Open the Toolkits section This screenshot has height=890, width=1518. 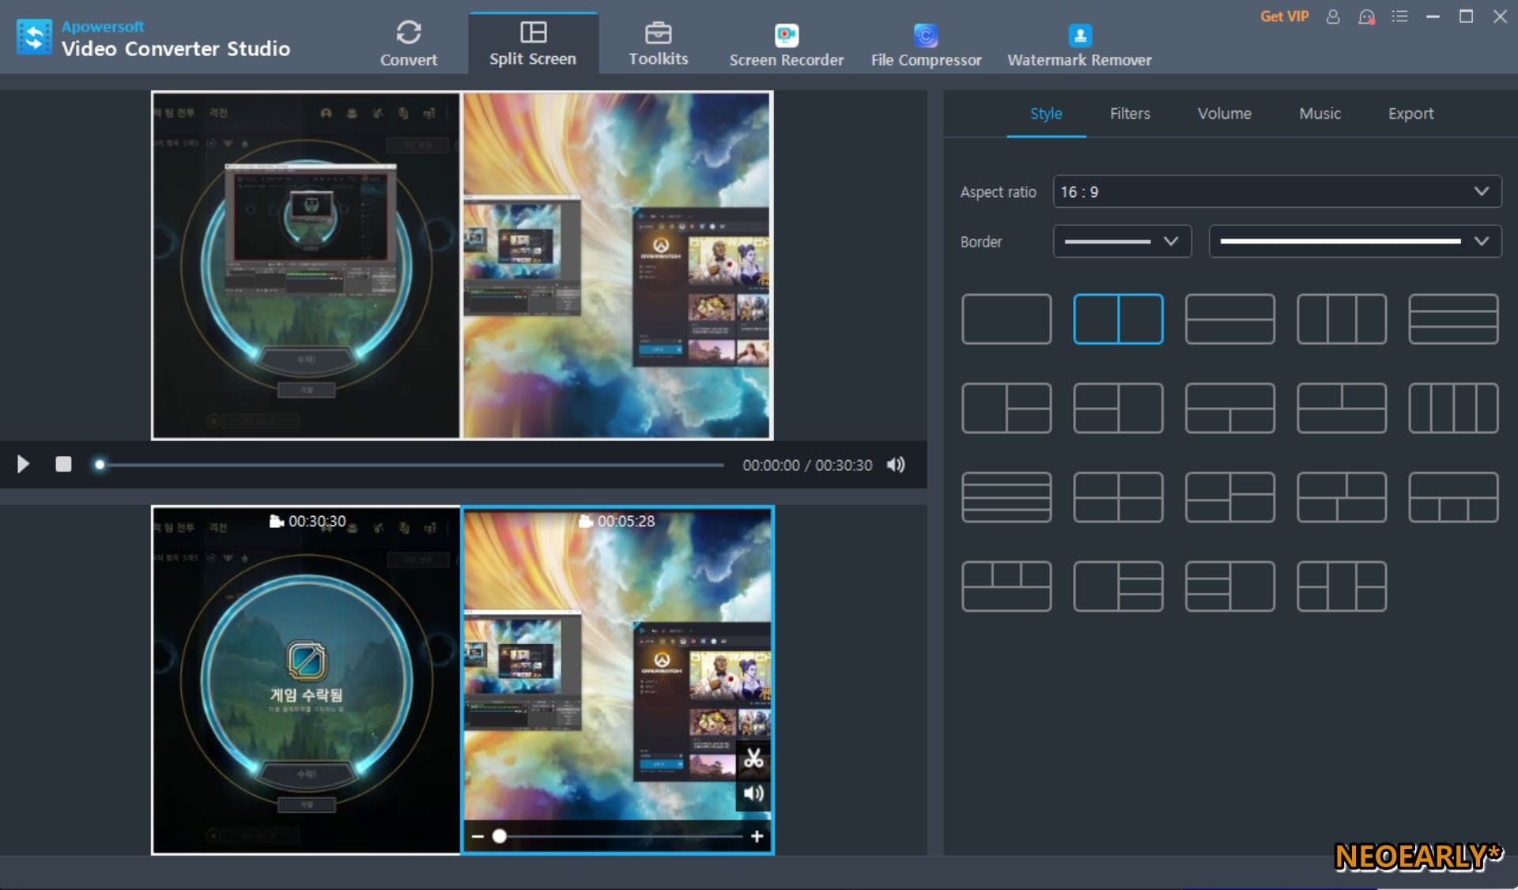click(658, 43)
